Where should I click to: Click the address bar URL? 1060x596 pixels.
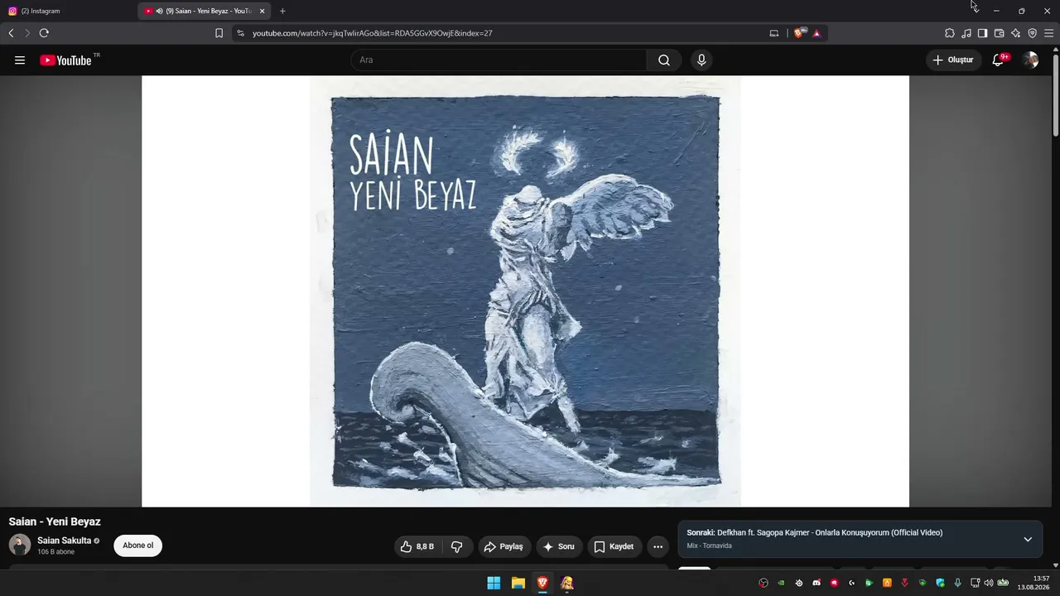tap(373, 33)
